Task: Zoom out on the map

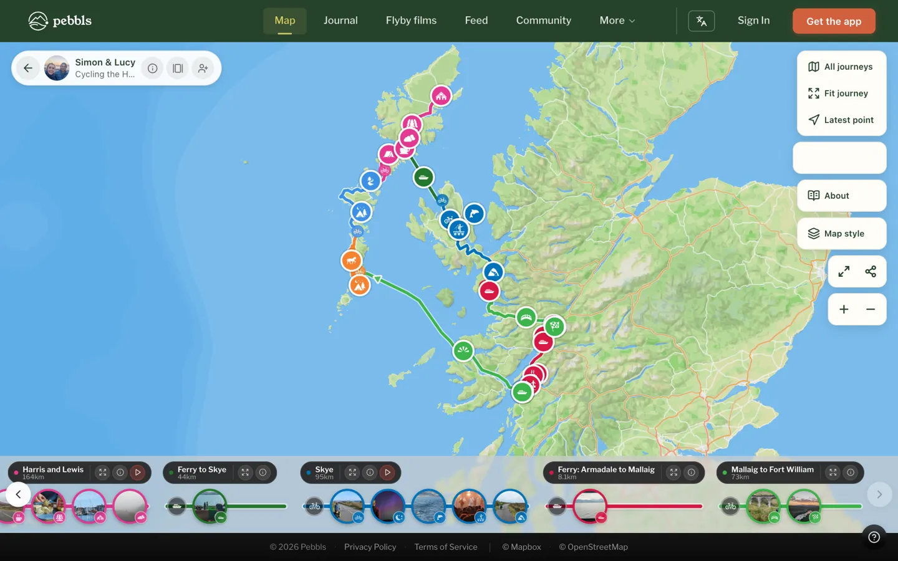Action: pyautogui.click(x=871, y=309)
